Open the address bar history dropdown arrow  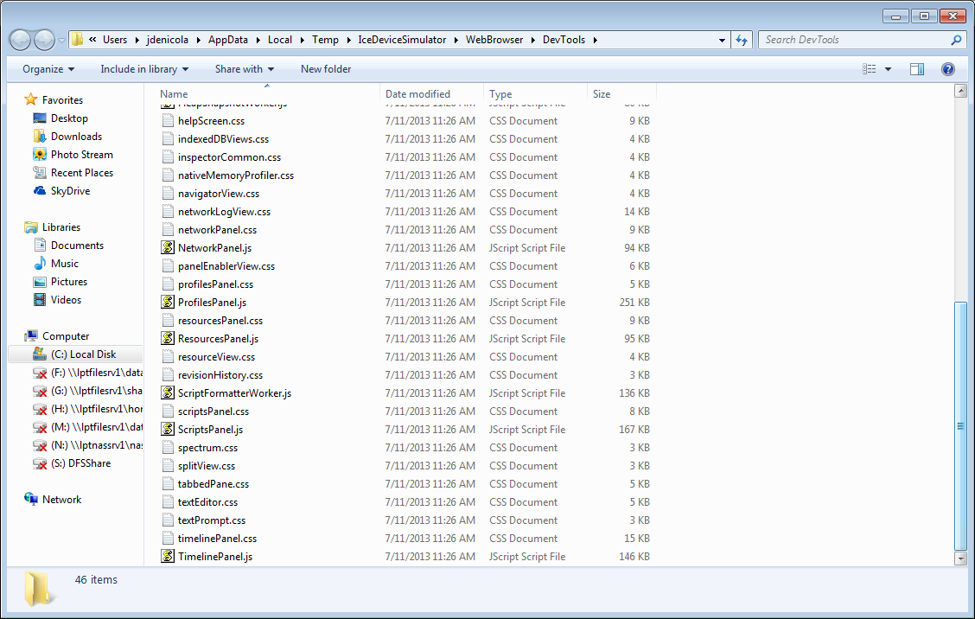pyautogui.click(x=721, y=40)
